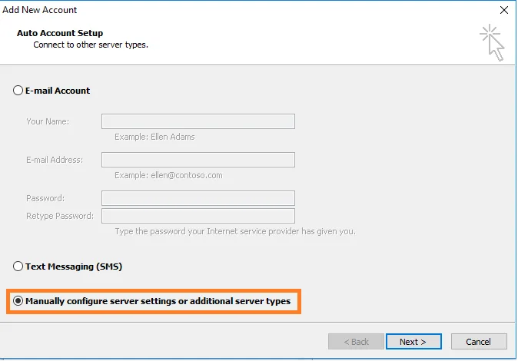This screenshot has height=361, width=518.
Task: Click the 'Example: Ellen Adams' hint text
Action: point(154,137)
